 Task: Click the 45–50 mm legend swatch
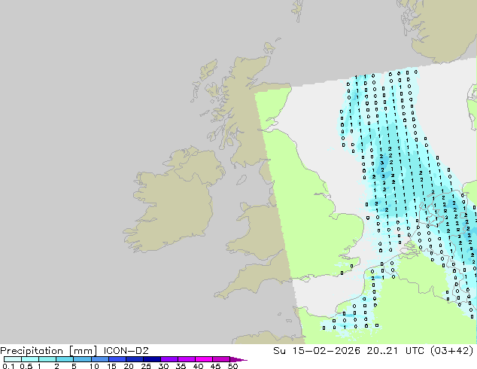click(x=221, y=359)
